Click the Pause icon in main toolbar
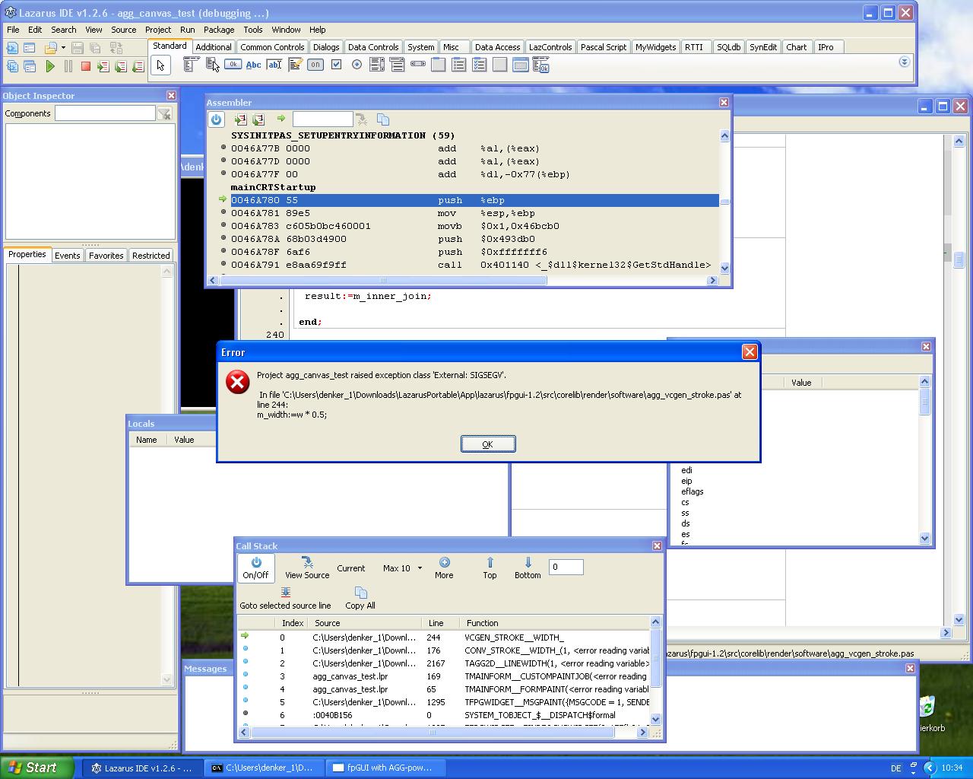 68,66
